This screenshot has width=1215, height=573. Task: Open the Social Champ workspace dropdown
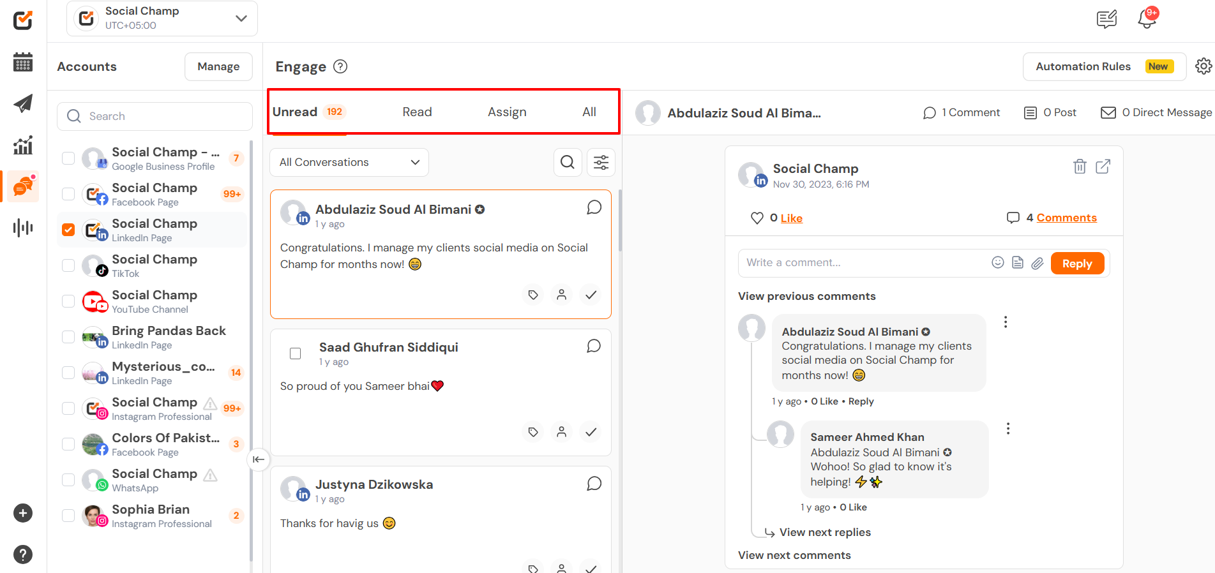click(162, 19)
